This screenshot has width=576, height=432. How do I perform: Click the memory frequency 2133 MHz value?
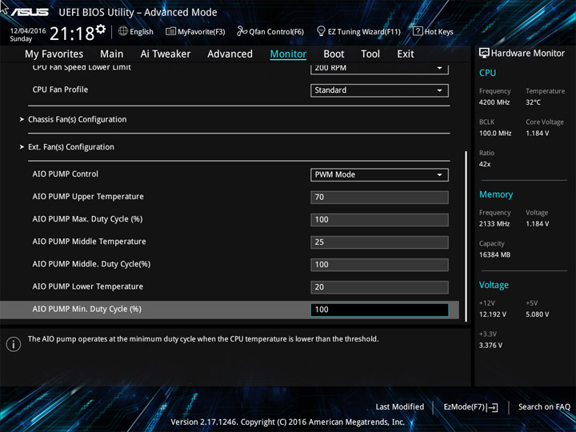click(494, 224)
